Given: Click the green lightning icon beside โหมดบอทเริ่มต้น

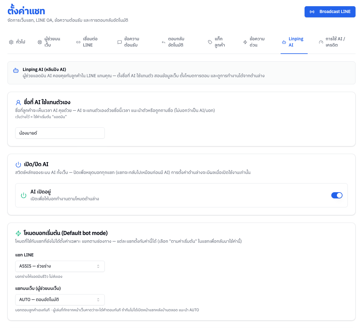Looking at the screenshot, I should [18, 233].
